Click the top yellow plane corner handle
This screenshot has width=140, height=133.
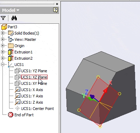tap(98, 77)
